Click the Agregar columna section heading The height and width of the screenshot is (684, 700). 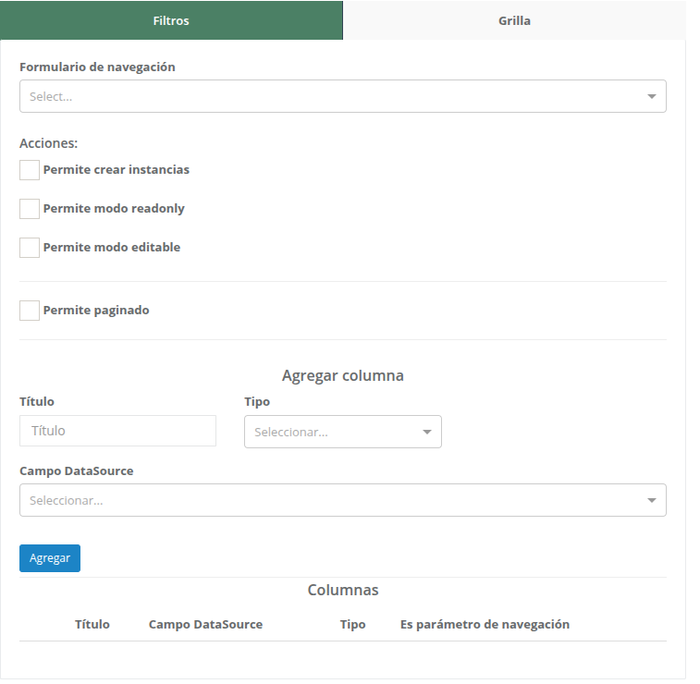(342, 376)
